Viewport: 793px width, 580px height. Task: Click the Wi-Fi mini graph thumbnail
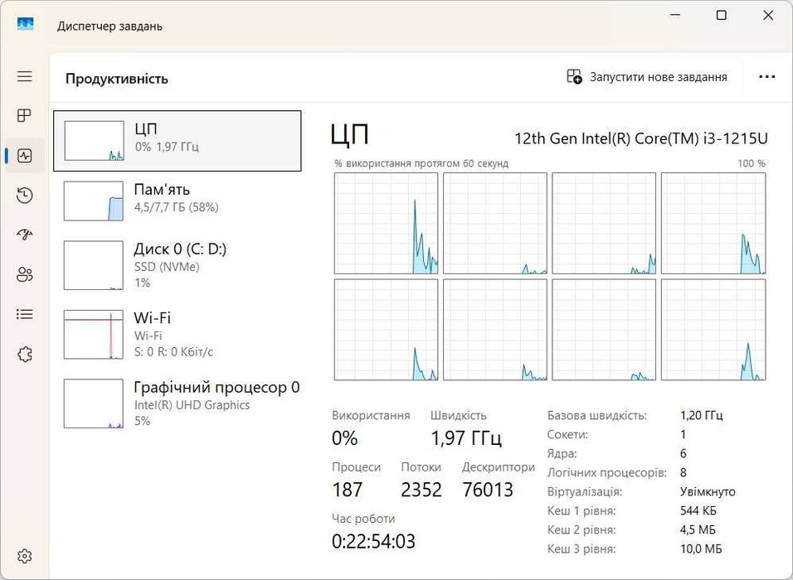(x=94, y=335)
